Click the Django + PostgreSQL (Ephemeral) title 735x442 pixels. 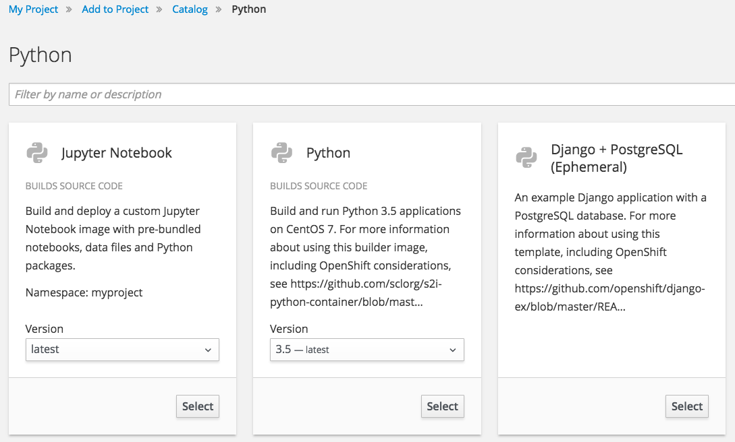pyautogui.click(x=616, y=158)
